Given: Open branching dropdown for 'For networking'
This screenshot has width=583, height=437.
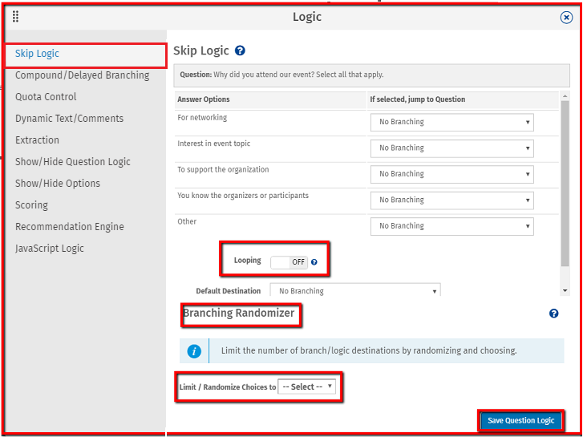Looking at the screenshot, I should (451, 122).
